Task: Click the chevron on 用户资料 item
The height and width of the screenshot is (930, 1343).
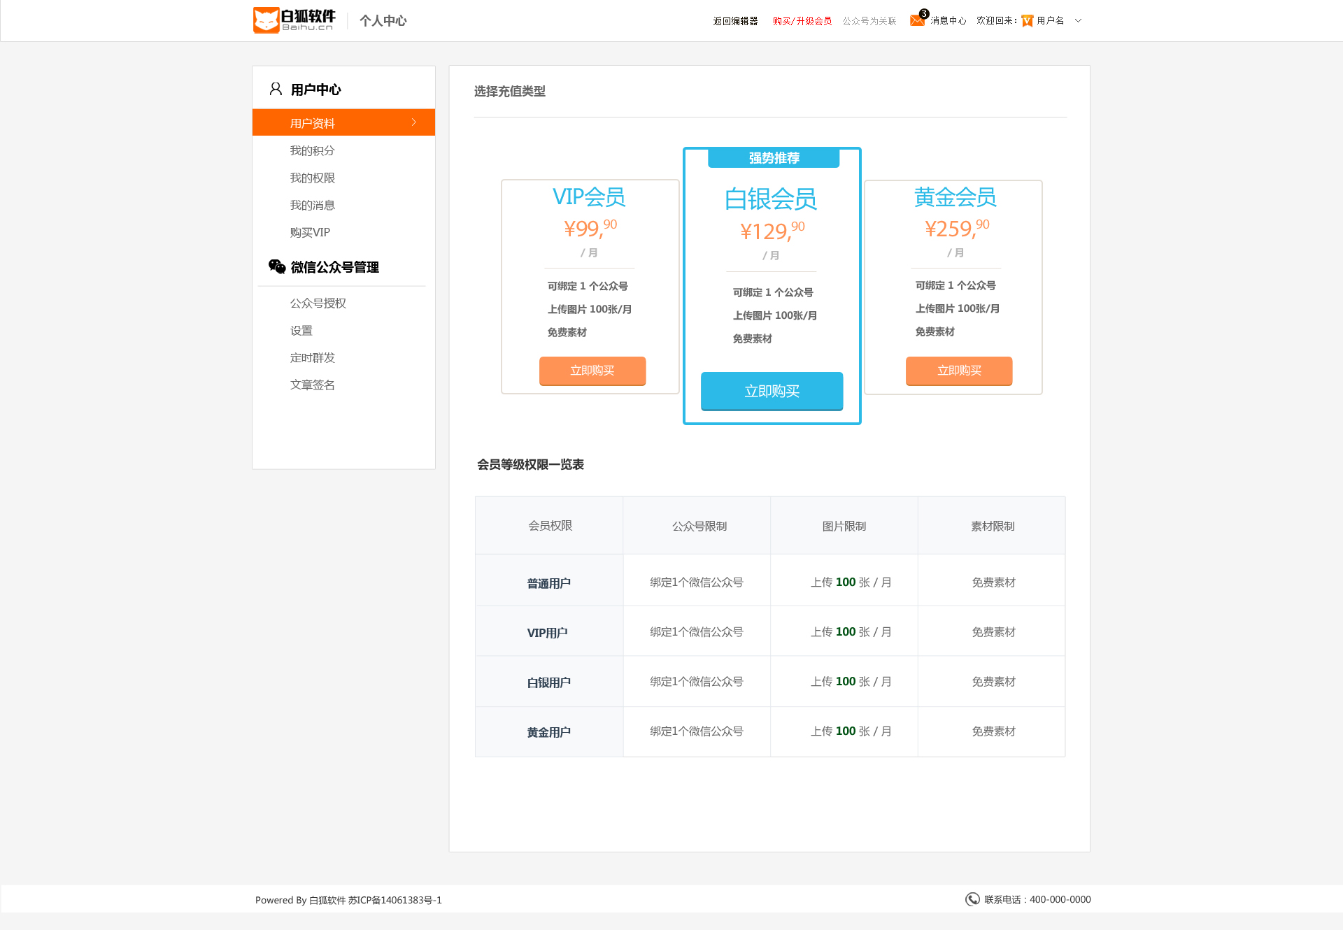Action: (414, 122)
